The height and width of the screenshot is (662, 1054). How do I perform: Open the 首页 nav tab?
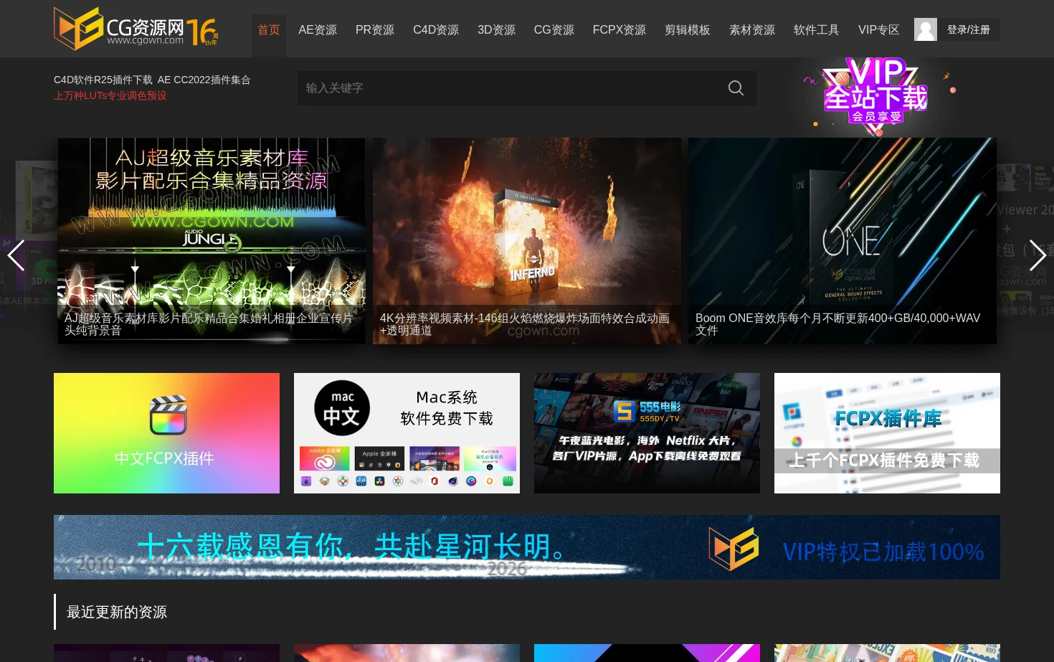click(x=269, y=30)
